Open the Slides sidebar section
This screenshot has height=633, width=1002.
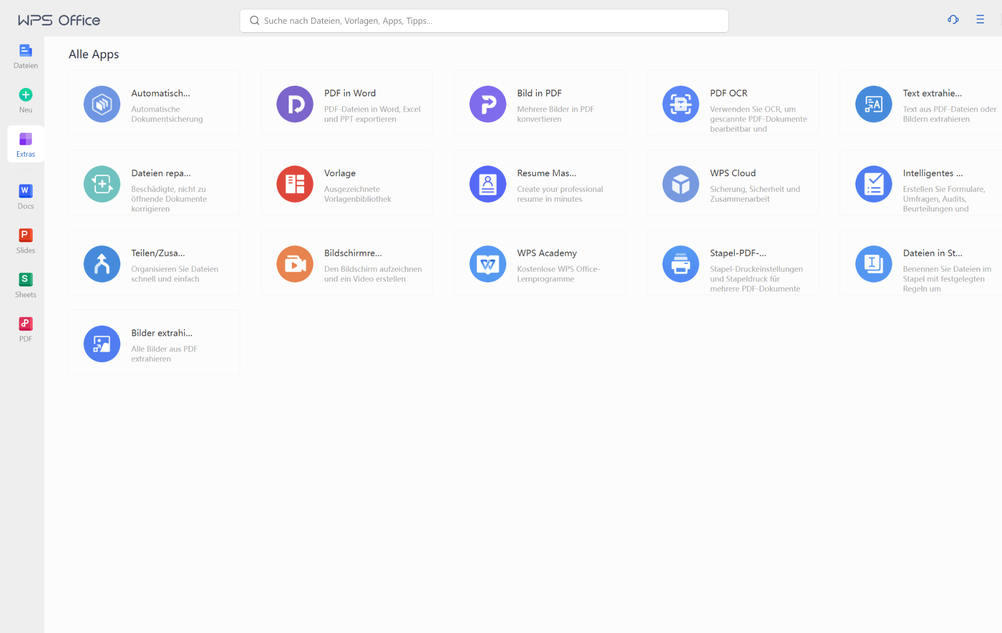click(x=25, y=241)
